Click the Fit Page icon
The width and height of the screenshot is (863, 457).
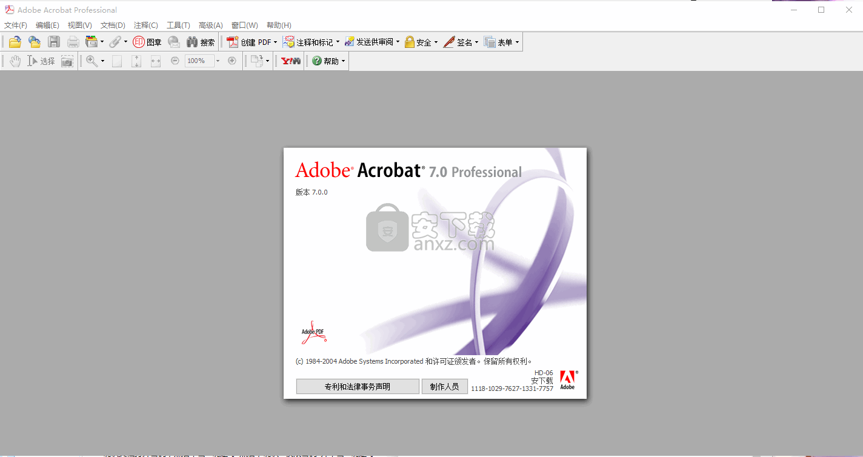[136, 61]
